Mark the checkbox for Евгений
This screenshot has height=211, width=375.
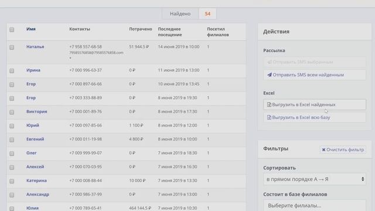click(x=12, y=139)
